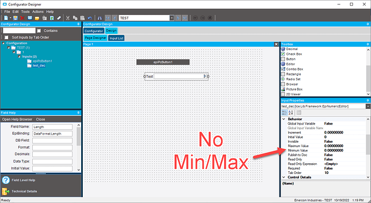Click the Save icon in the toolbar
The width and height of the screenshot is (371, 203).
point(16,18)
